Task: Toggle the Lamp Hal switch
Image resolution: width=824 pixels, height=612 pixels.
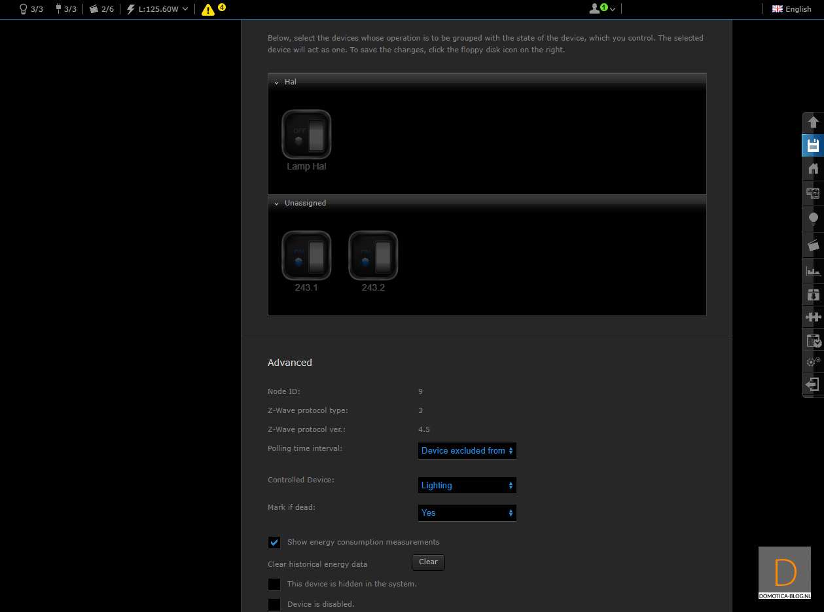Action: 306,134
